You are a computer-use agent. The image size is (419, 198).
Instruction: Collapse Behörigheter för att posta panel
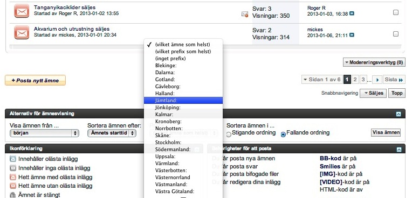click(x=399, y=150)
